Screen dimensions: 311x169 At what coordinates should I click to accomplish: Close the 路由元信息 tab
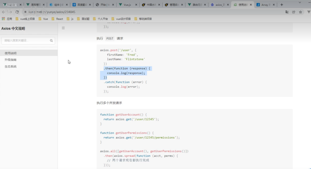205,5
